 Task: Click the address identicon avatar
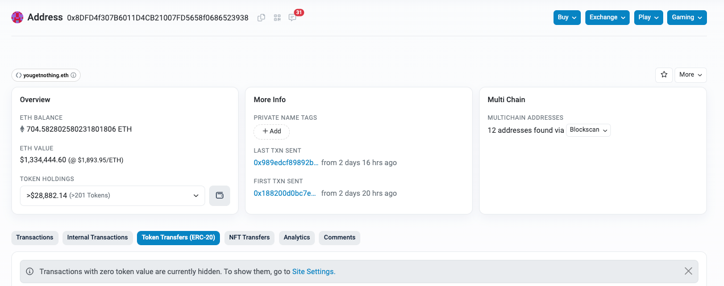[18, 18]
